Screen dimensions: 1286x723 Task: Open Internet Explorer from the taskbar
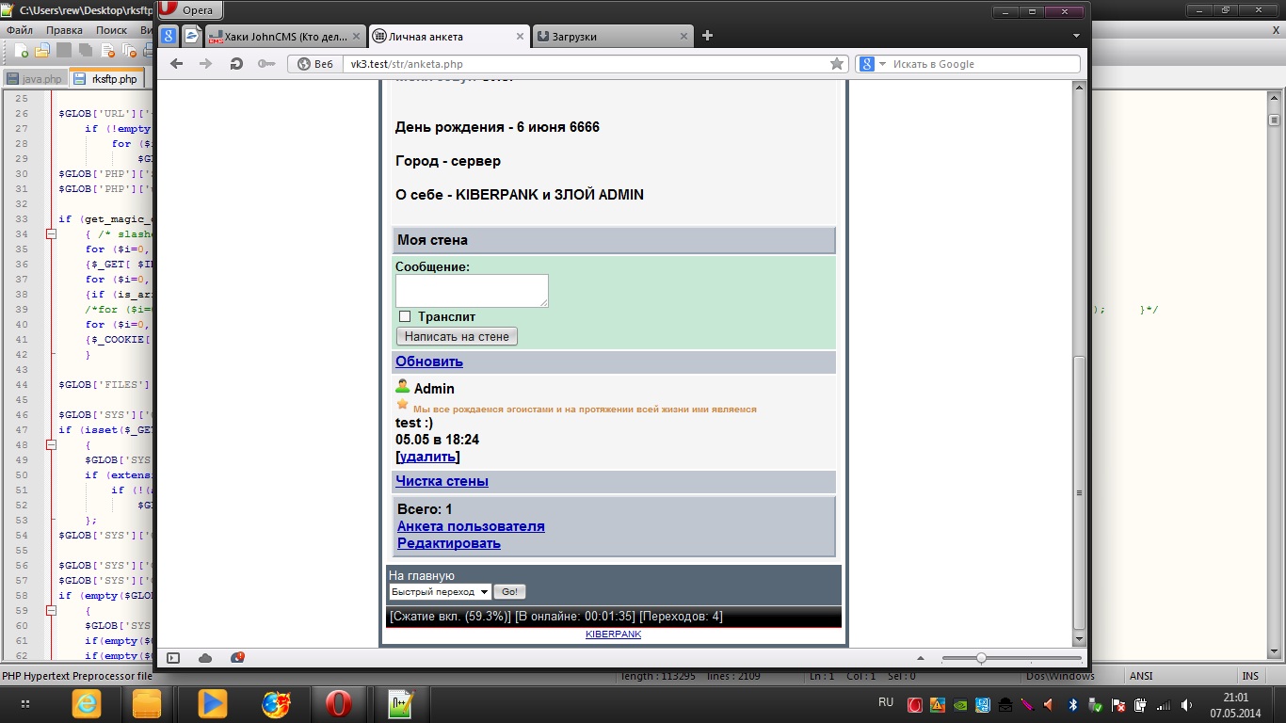pos(86,703)
